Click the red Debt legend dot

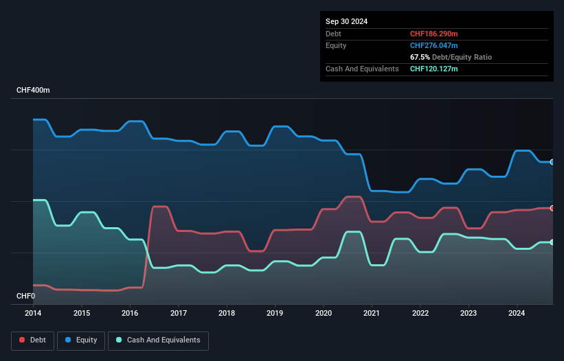[22, 340]
